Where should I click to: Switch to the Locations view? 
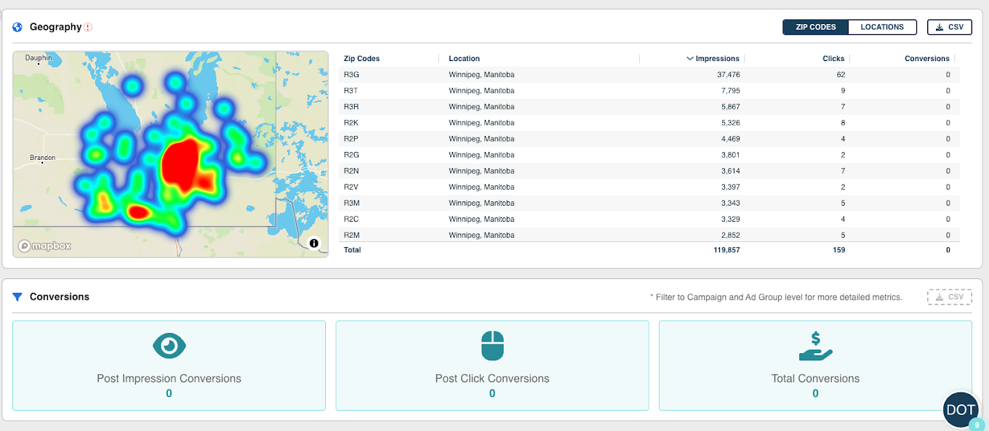coord(881,27)
